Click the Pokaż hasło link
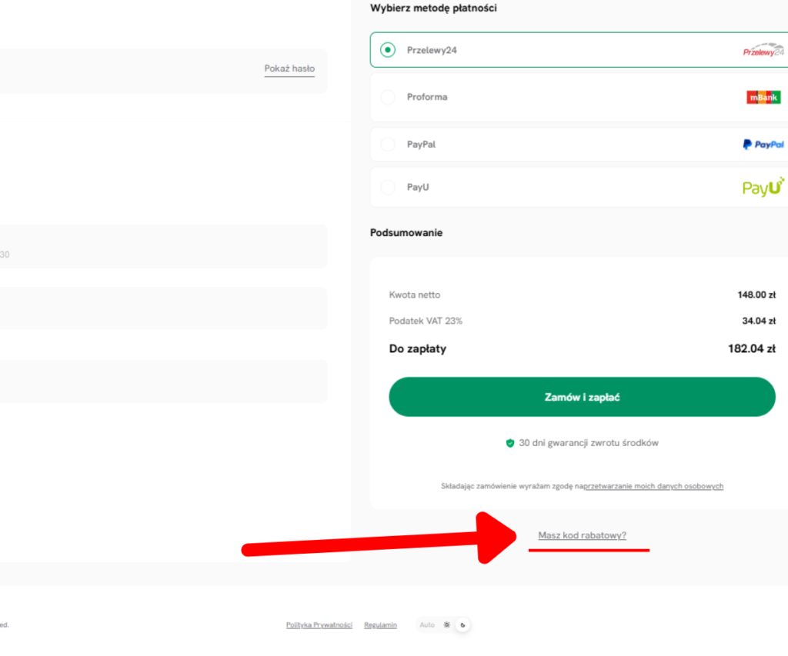The width and height of the screenshot is (788, 656). (289, 68)
